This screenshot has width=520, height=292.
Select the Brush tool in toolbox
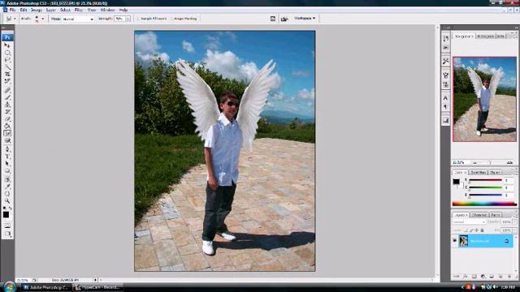click(7, 97)
